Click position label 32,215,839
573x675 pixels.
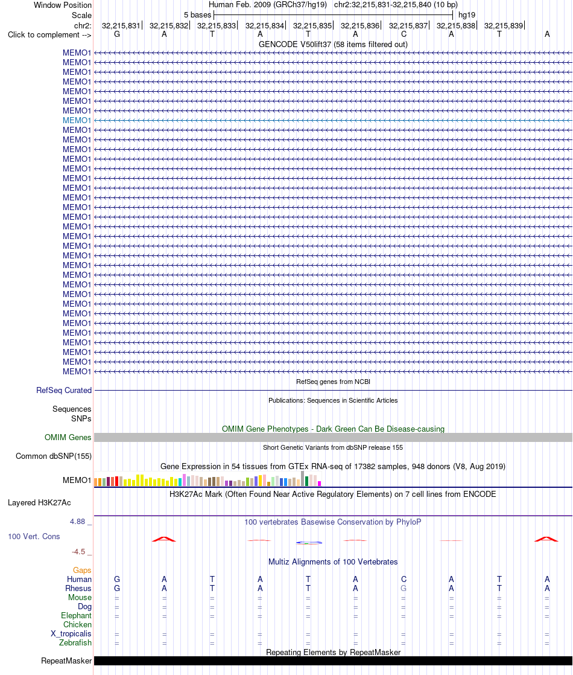click(x=504, y=26)
